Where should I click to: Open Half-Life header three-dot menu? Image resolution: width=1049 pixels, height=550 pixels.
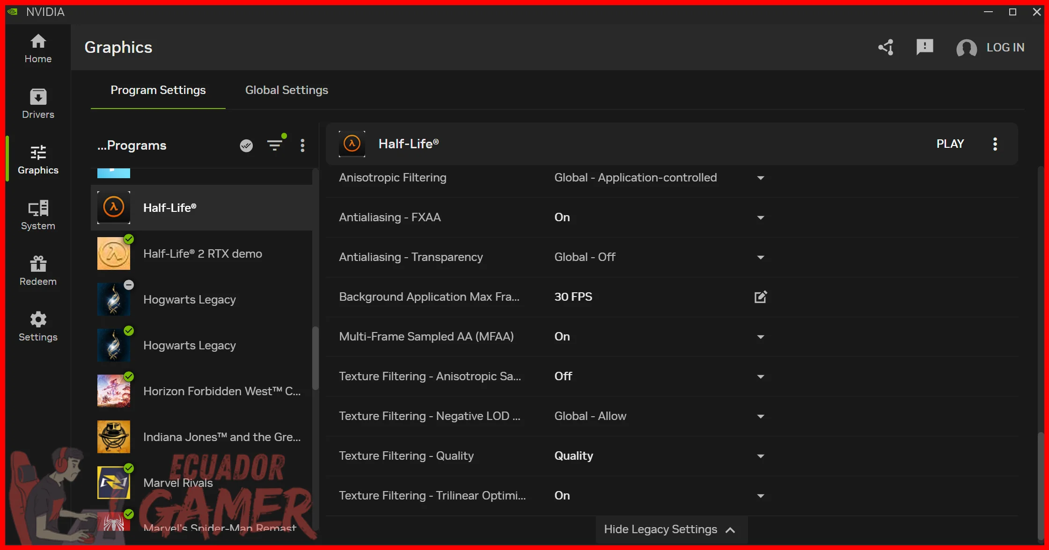coord(995,144)
